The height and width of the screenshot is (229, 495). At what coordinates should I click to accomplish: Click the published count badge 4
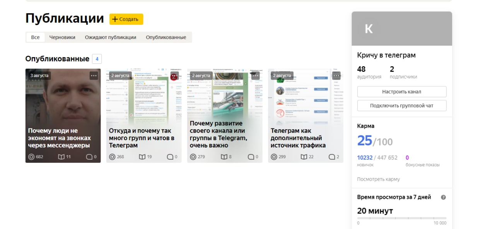(x=97, y=59)
